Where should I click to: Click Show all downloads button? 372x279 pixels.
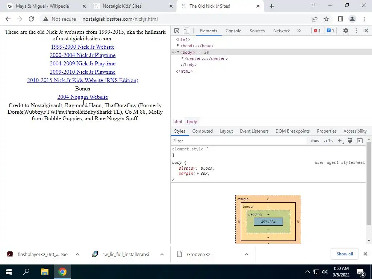coord(344,254)
